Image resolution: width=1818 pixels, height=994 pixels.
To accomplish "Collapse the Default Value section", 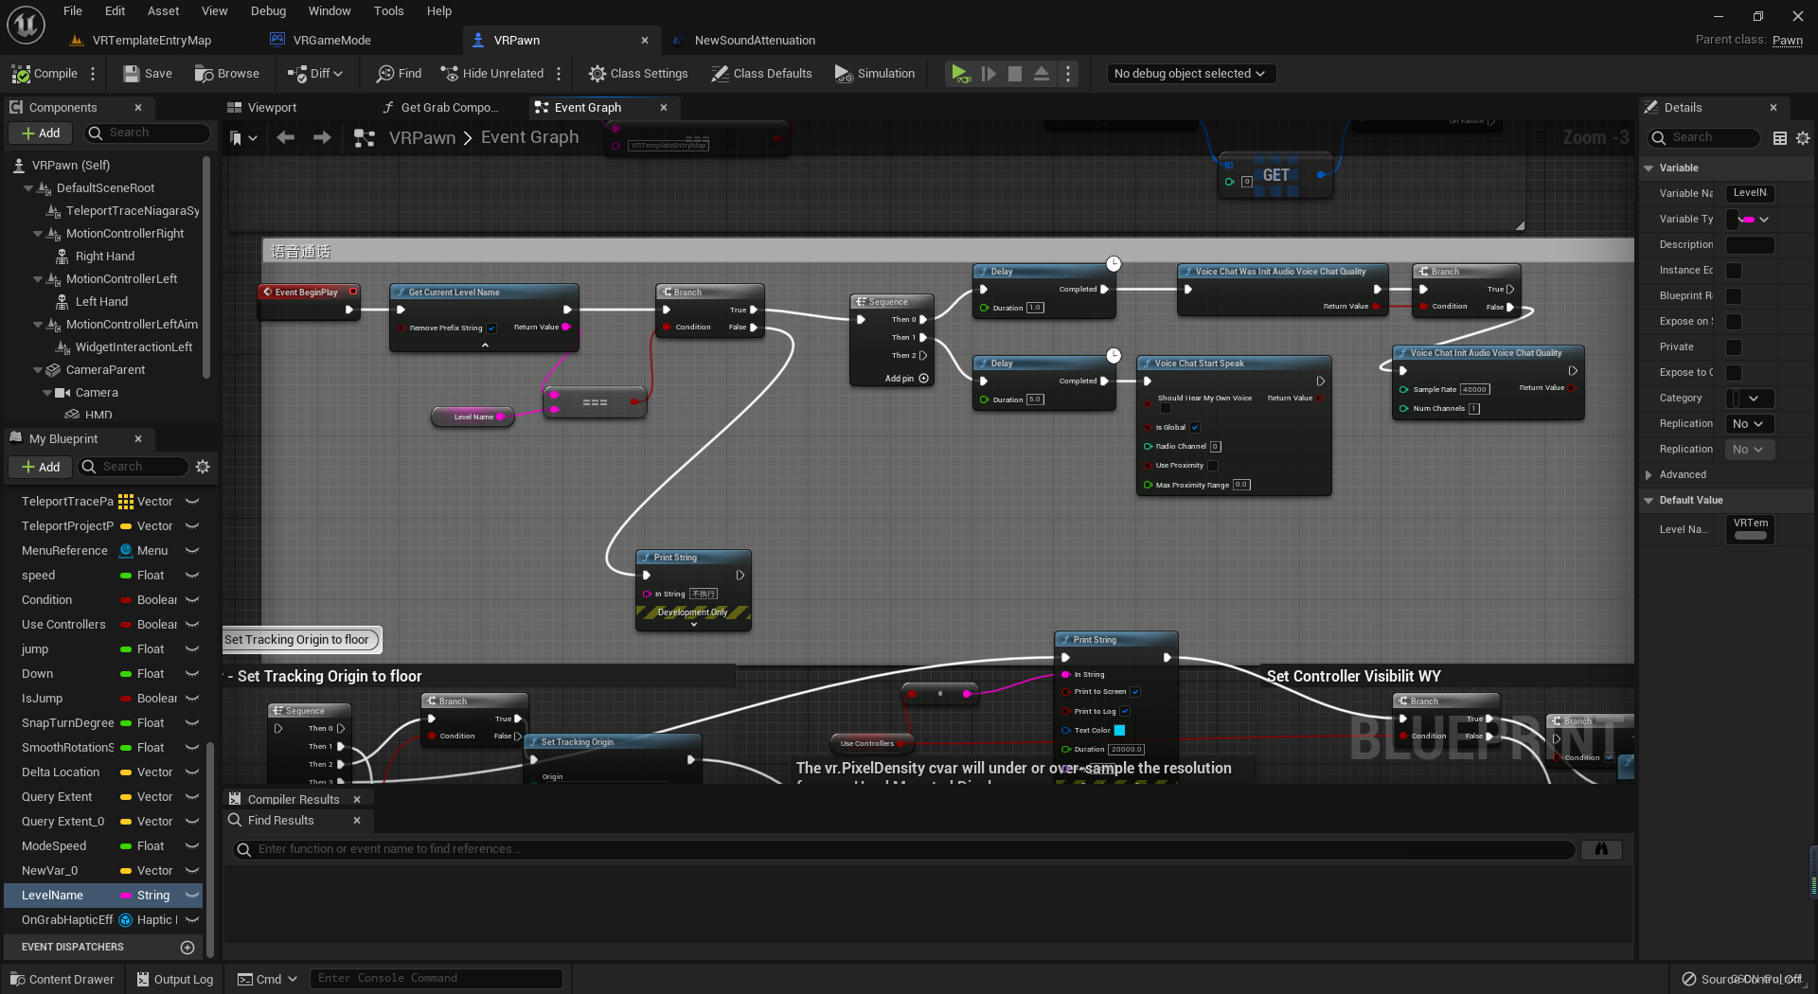I will coord(1649,501).
